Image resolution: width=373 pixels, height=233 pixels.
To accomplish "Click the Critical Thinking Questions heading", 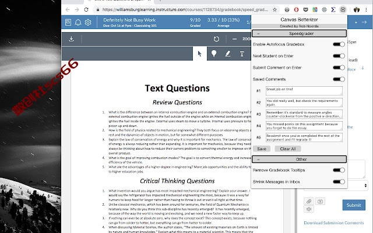I will pyautogui.click(x=177, y=181).
